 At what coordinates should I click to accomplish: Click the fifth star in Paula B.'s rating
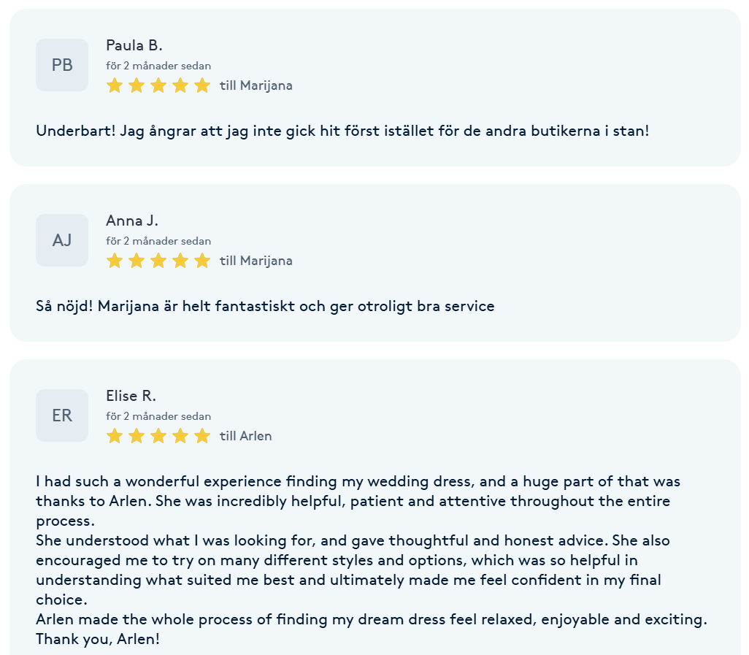pos(202,85)
